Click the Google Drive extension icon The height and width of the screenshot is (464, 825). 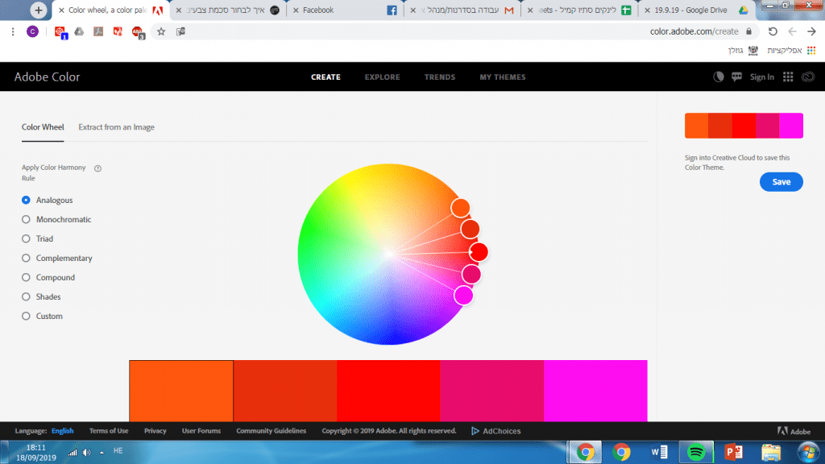(x=79, y=31)
